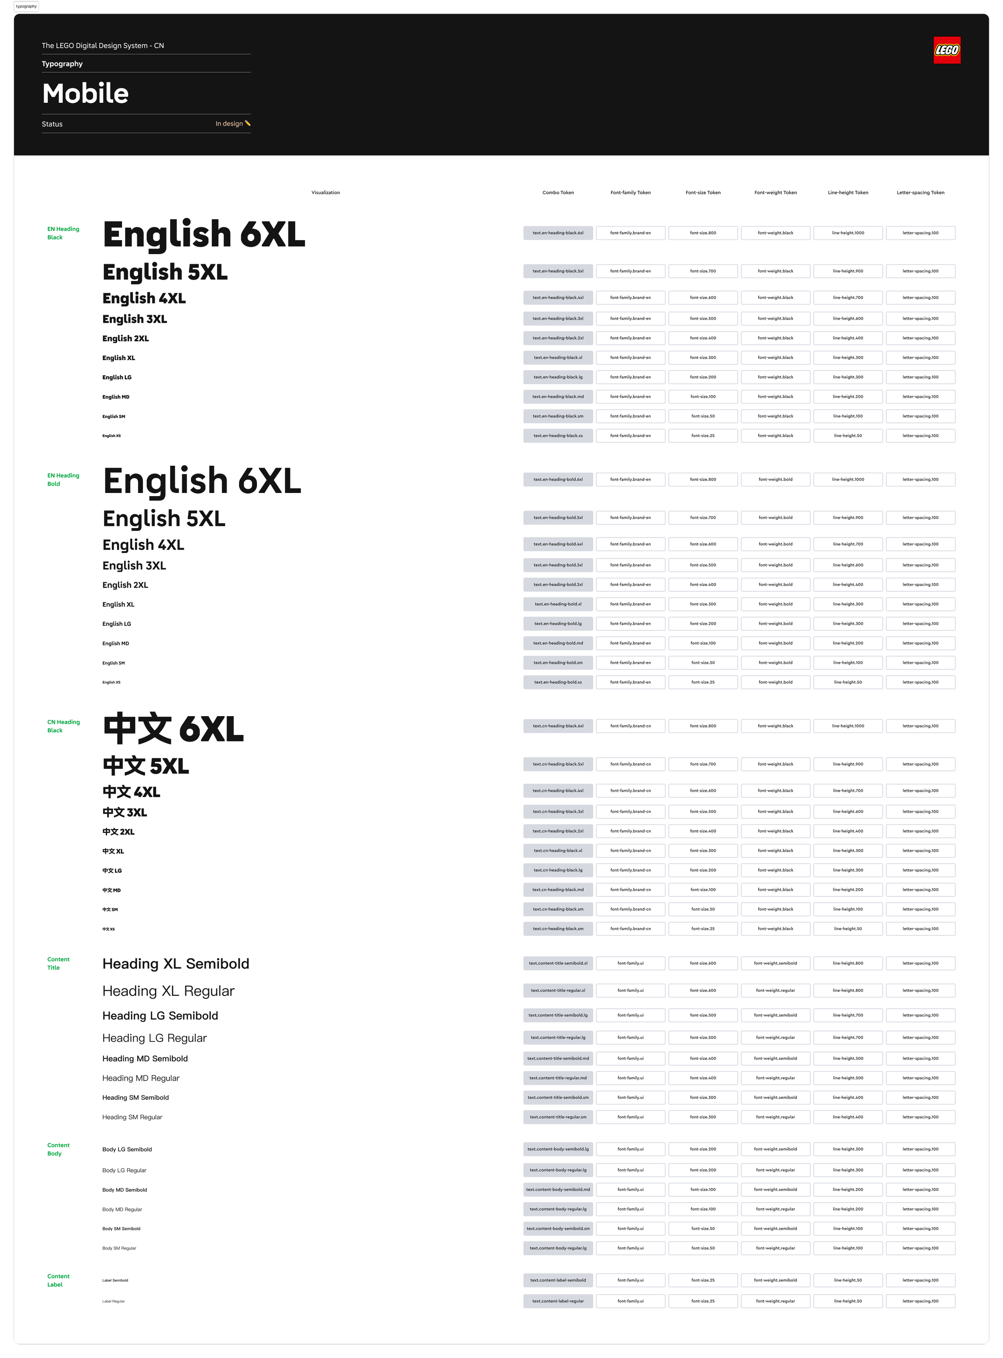Click the Heading XL Semibold sample text
Viewport: 1003px width, 1358px height.
[x=175, y=964]
